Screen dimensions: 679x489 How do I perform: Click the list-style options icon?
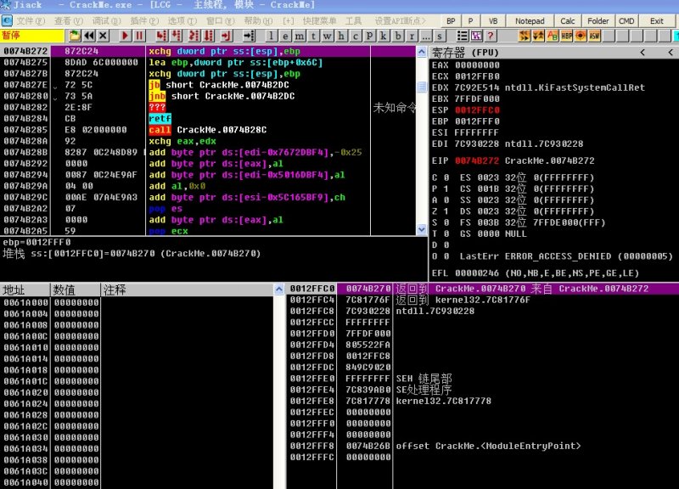(x=463, y=36)
